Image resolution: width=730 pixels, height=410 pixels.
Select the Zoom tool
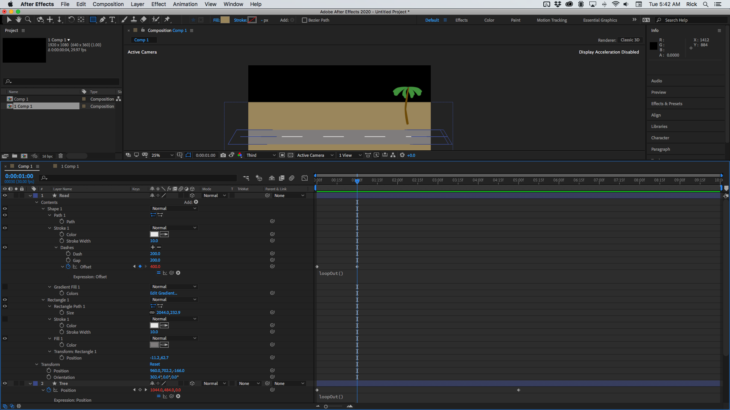tap(28, 19)
